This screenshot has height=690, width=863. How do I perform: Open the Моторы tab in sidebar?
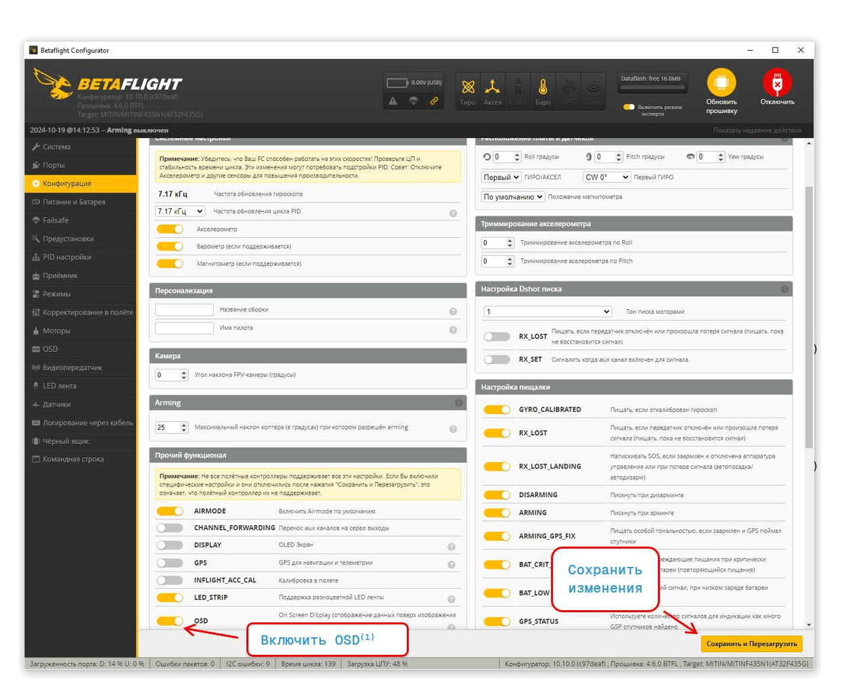81,331
